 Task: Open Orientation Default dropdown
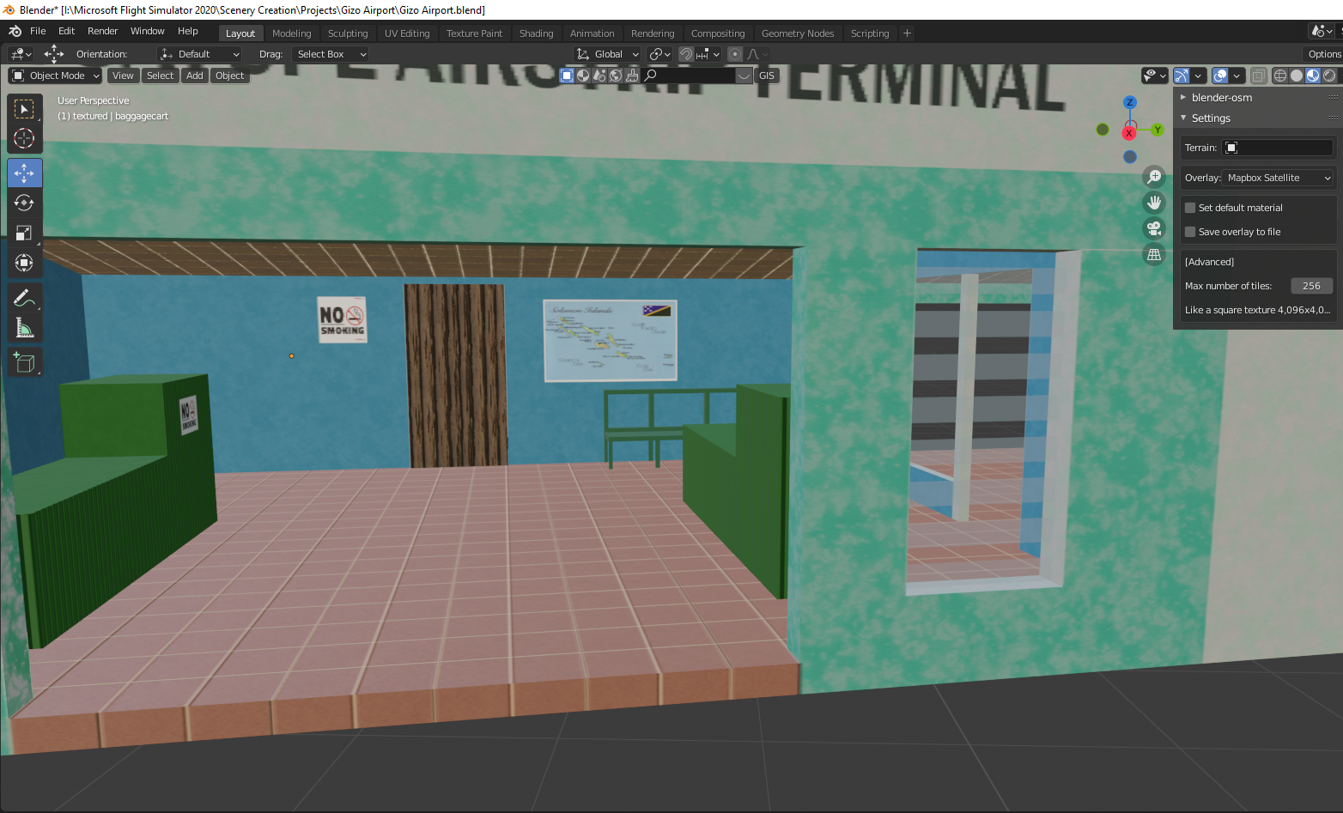tap(199, 54)
